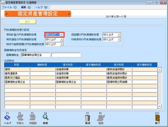Click the F7 取消 trash icon
The width and height of the screenshot is (168, 127).
point(87,118)
